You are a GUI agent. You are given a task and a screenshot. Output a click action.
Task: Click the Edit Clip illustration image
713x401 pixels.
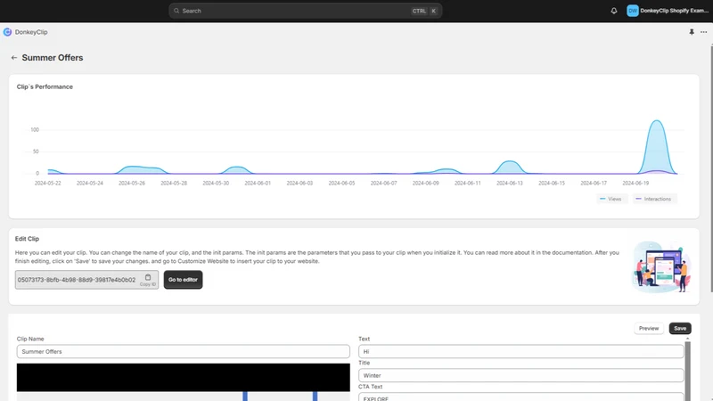point(661,266)
